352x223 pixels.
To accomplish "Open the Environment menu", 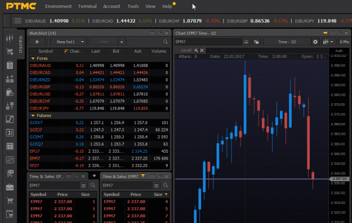I will point(59,6).
